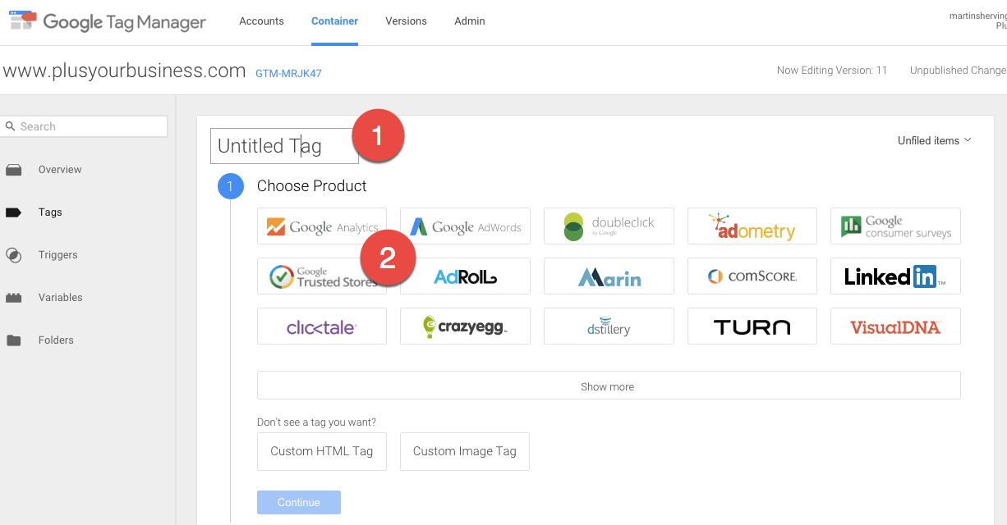Click the Tags label icon in sidebar
The image size is (1007, 525).
click(13, 212)
